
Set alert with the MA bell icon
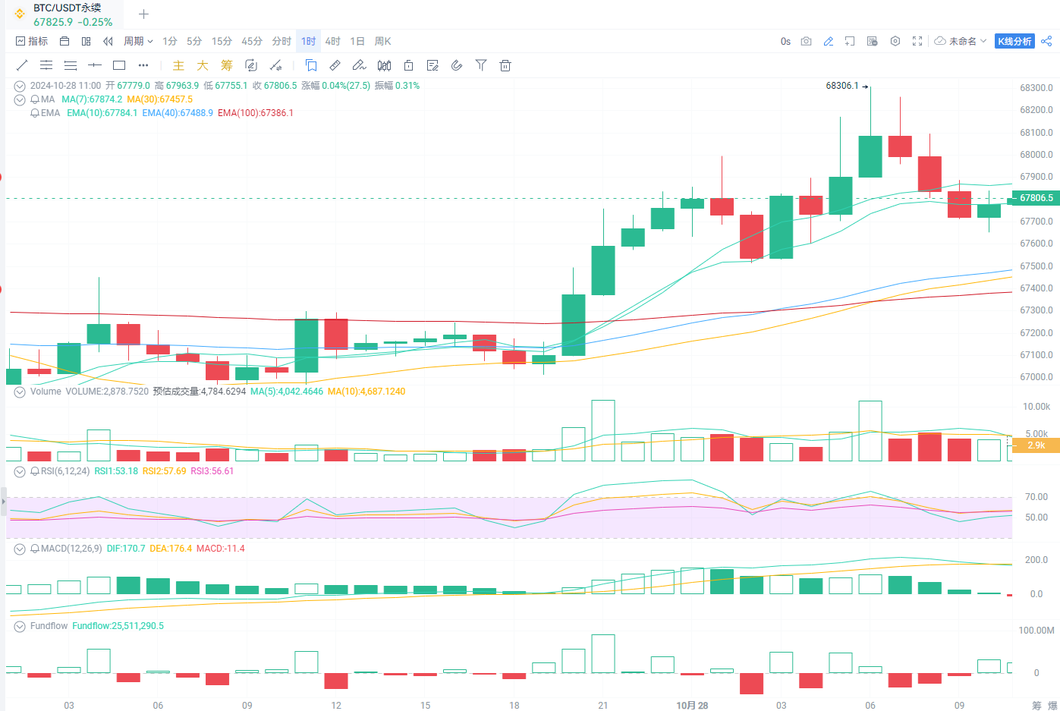[x=35, y=100]
